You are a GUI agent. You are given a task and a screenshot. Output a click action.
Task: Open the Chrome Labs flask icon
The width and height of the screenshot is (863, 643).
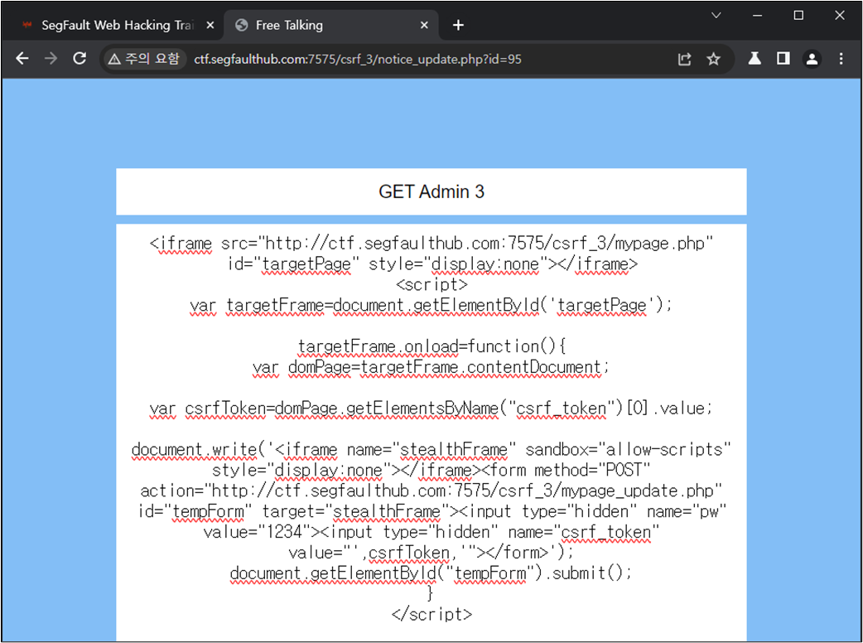click(x=755, y=58)
